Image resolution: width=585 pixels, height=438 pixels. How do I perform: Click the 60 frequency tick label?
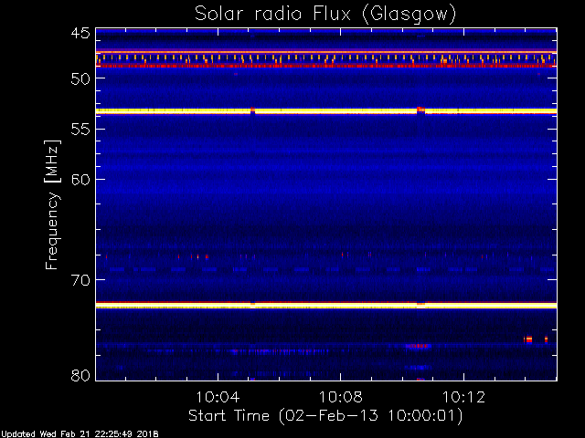pyautogui.click(x=80, y=180)
